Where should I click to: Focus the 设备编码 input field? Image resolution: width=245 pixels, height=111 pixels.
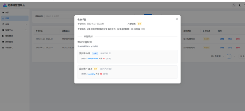62,16
